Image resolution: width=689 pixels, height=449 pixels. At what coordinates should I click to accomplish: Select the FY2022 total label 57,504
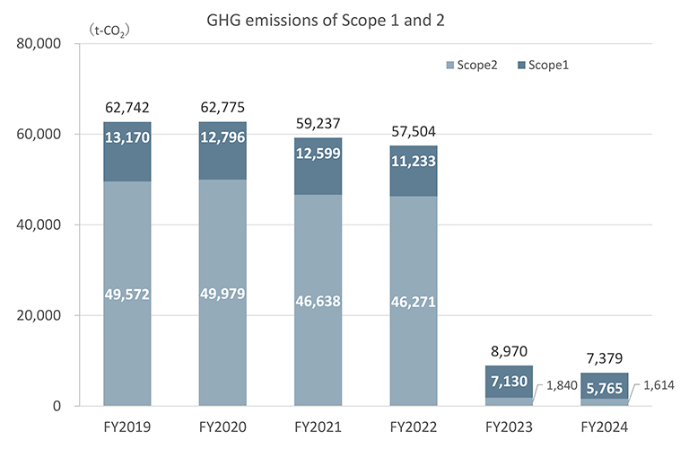pos(413,132)
